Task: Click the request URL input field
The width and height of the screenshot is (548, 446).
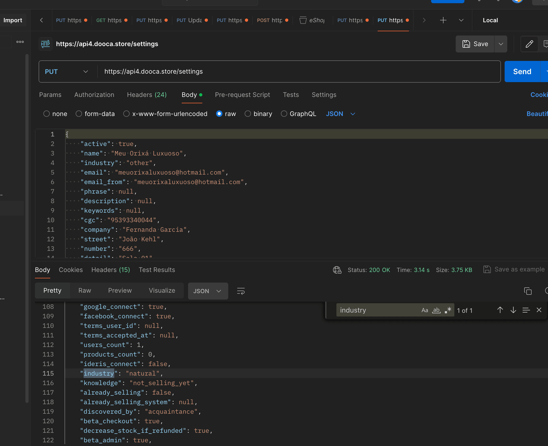Action: [x=299, y=72]
